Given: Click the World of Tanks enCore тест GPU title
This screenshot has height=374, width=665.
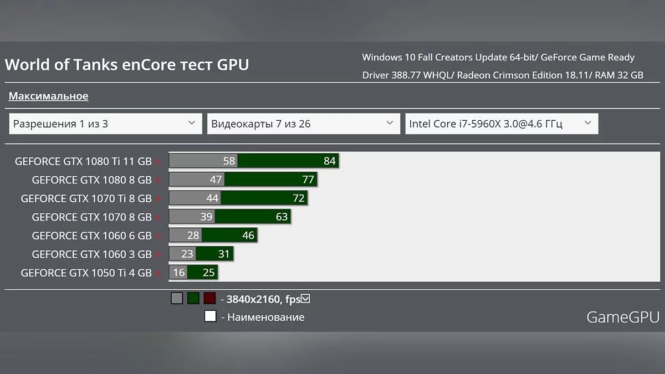Looking at the screenshot, I should 127,65.
